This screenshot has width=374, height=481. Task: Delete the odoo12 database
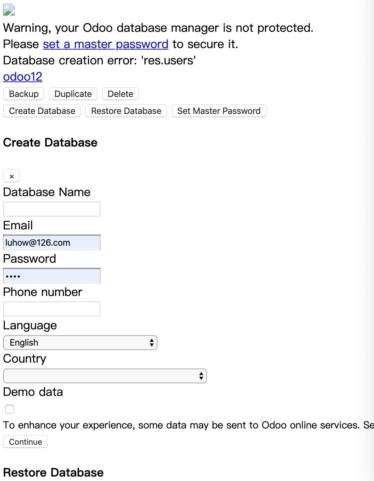(x=120, y=94)
